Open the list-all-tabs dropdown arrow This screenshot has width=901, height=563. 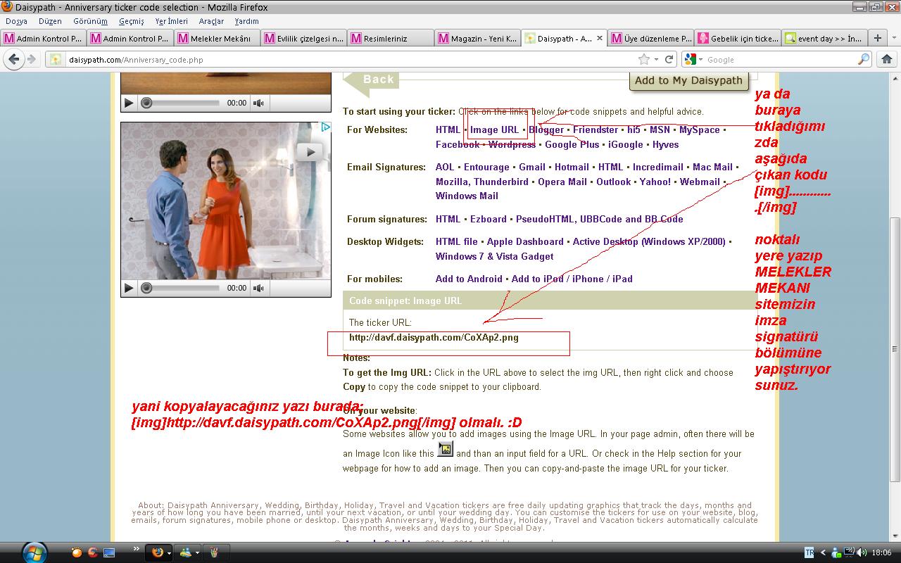click(893, 38)
